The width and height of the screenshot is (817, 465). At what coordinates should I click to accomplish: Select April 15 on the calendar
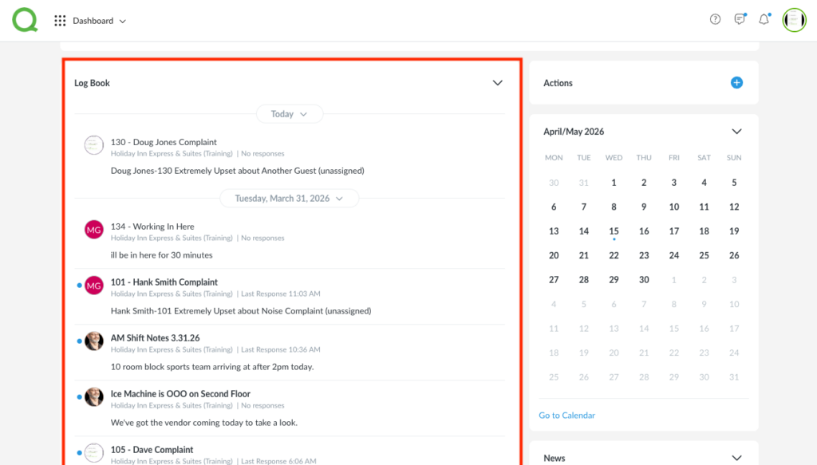[614, 231]
